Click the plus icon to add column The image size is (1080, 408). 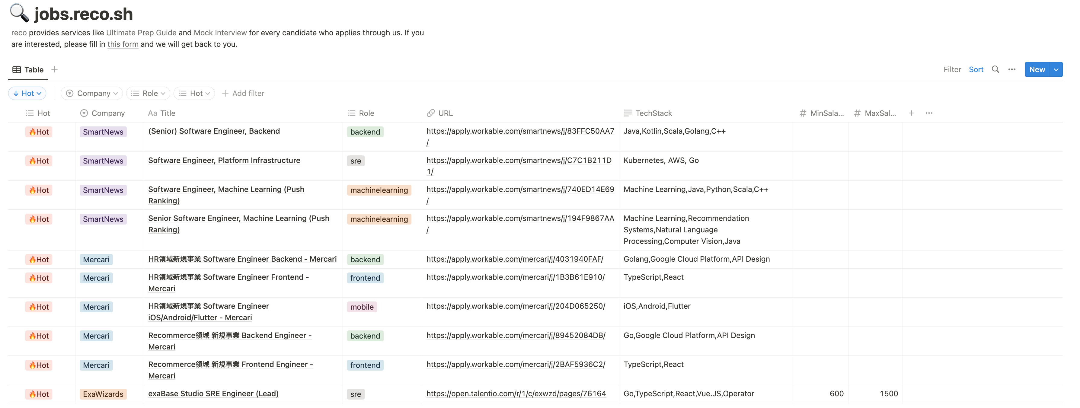tap(911, 113)
